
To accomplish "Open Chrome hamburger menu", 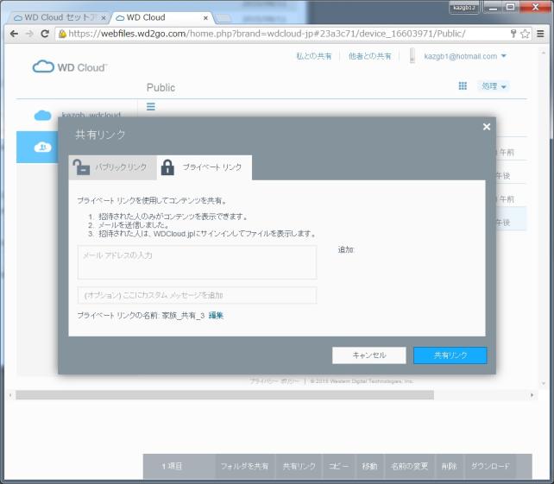I will 540,34.
